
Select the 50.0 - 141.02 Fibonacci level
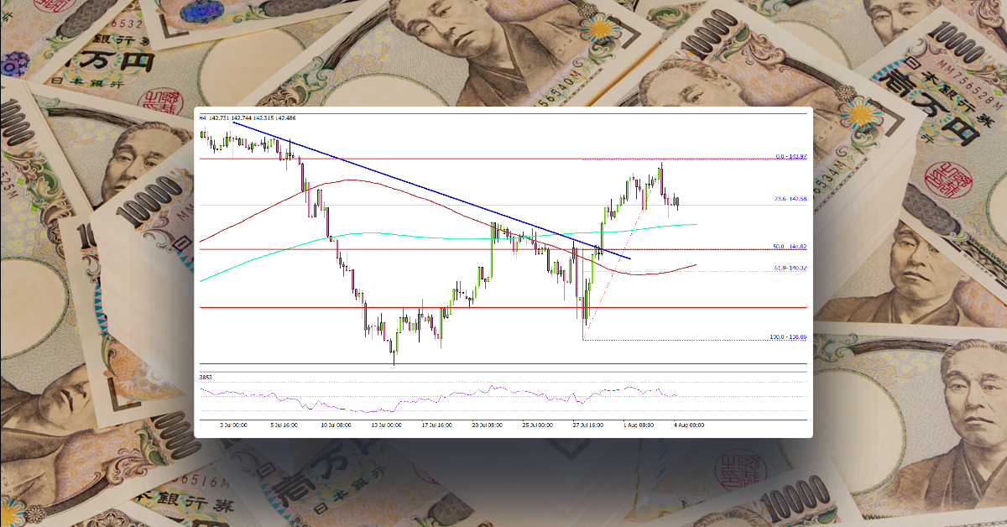pyautogui.click(x=790, y=247)
